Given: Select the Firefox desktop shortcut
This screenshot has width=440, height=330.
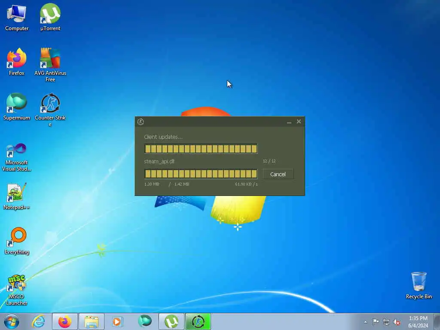Looking at the screenshot, I should [17, 62].
